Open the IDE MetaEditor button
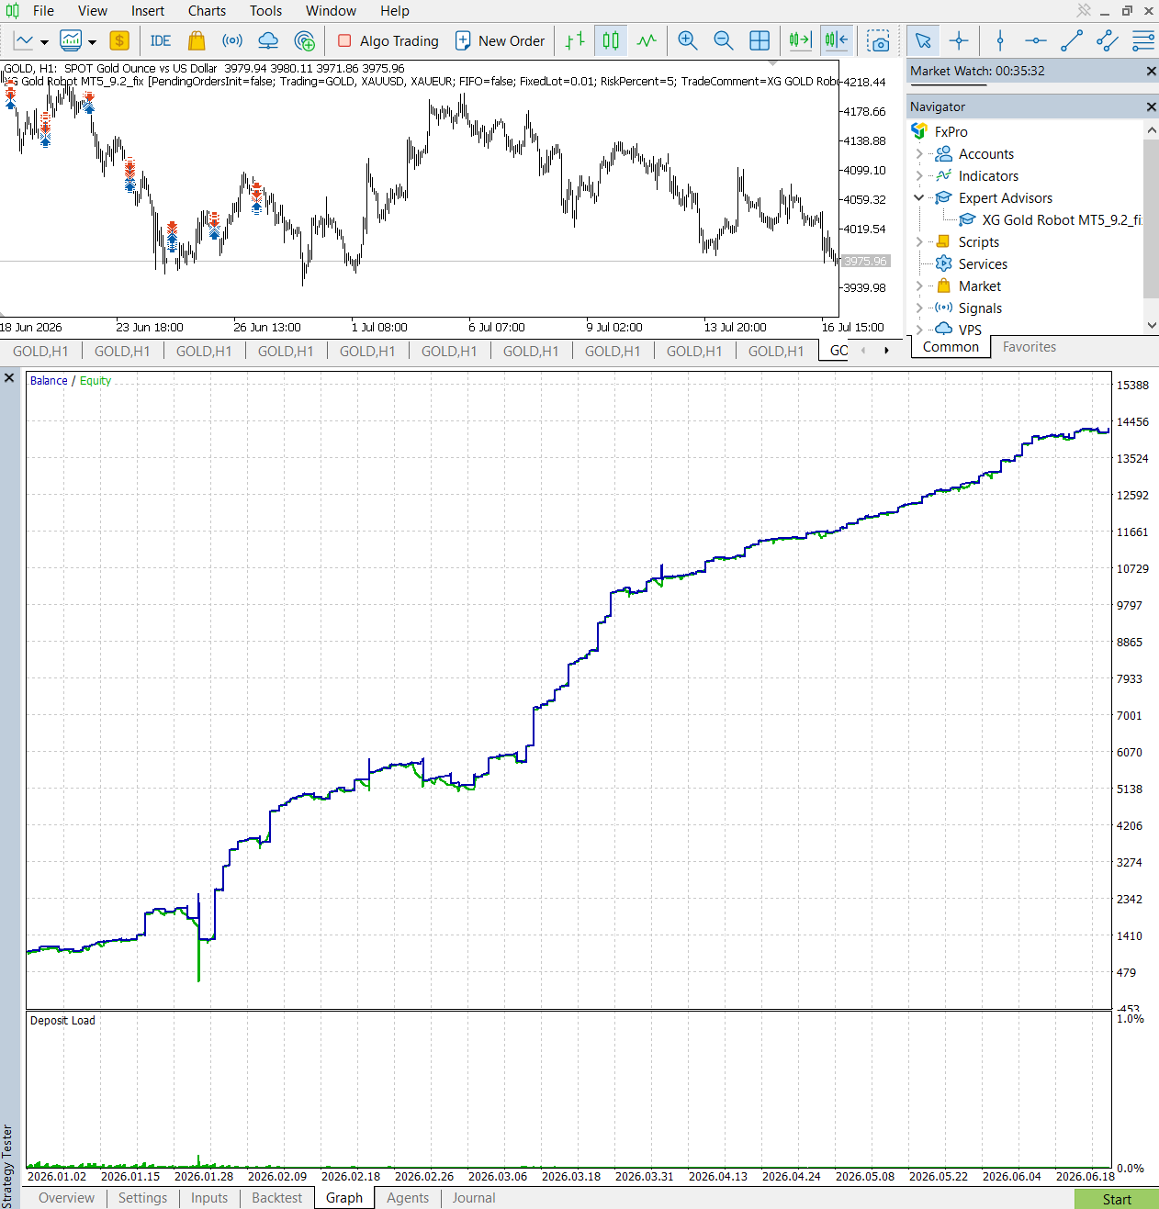This screenshot has height=1209, width=1159. [161, 40]
